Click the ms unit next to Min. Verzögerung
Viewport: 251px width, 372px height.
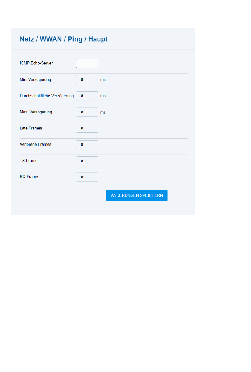tap(103, 80)
